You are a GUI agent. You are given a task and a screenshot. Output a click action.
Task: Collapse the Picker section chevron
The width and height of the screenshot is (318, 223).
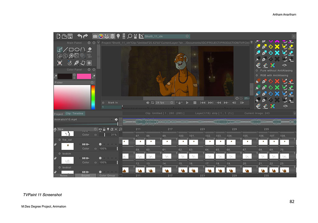(92, 82)
